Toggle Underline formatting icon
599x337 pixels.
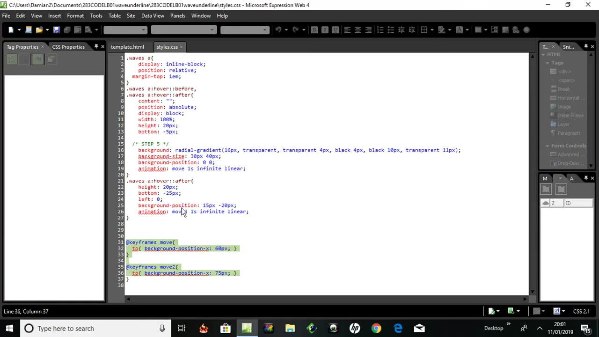[x=335, y=30]
